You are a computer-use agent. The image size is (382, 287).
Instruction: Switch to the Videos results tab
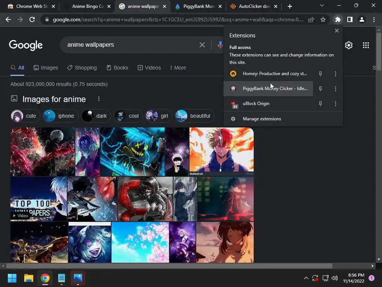pos(149,68)
